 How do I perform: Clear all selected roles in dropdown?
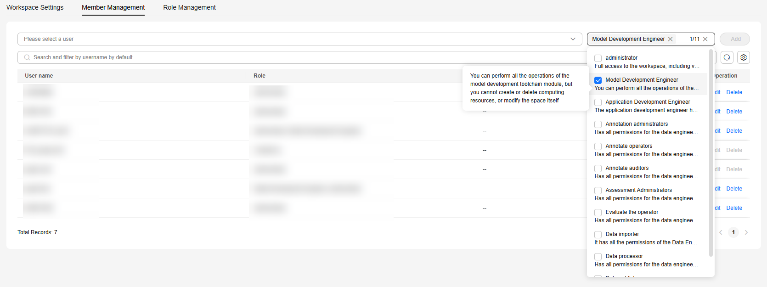click(x=705, y=39)
